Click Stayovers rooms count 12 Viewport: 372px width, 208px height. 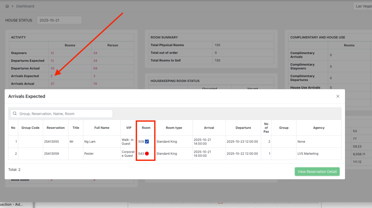pyautogui.click(x=52, y=53)
